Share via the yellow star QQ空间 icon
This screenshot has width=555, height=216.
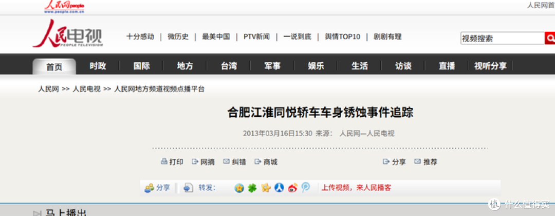coord(266,188)
